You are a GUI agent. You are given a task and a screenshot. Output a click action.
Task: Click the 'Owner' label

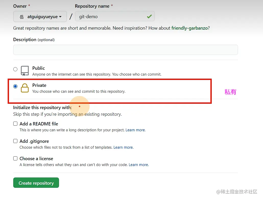20,6
